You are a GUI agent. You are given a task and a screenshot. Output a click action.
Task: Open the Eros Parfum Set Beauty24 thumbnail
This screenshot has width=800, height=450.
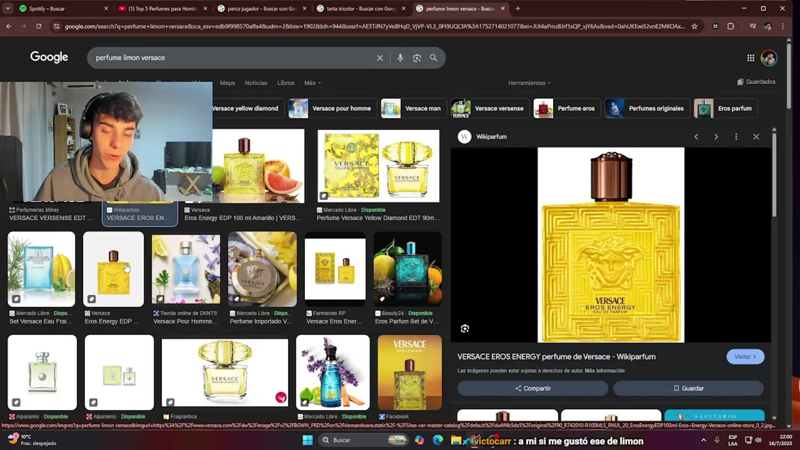[407, 269]
